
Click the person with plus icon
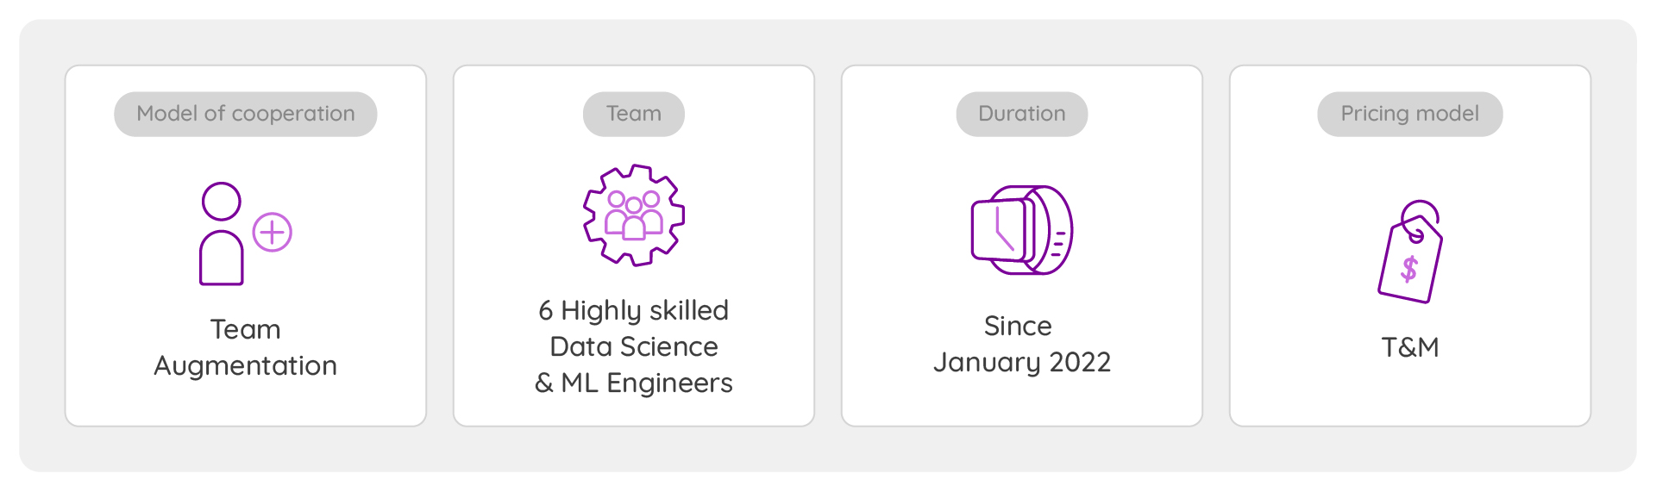(246, 234)
